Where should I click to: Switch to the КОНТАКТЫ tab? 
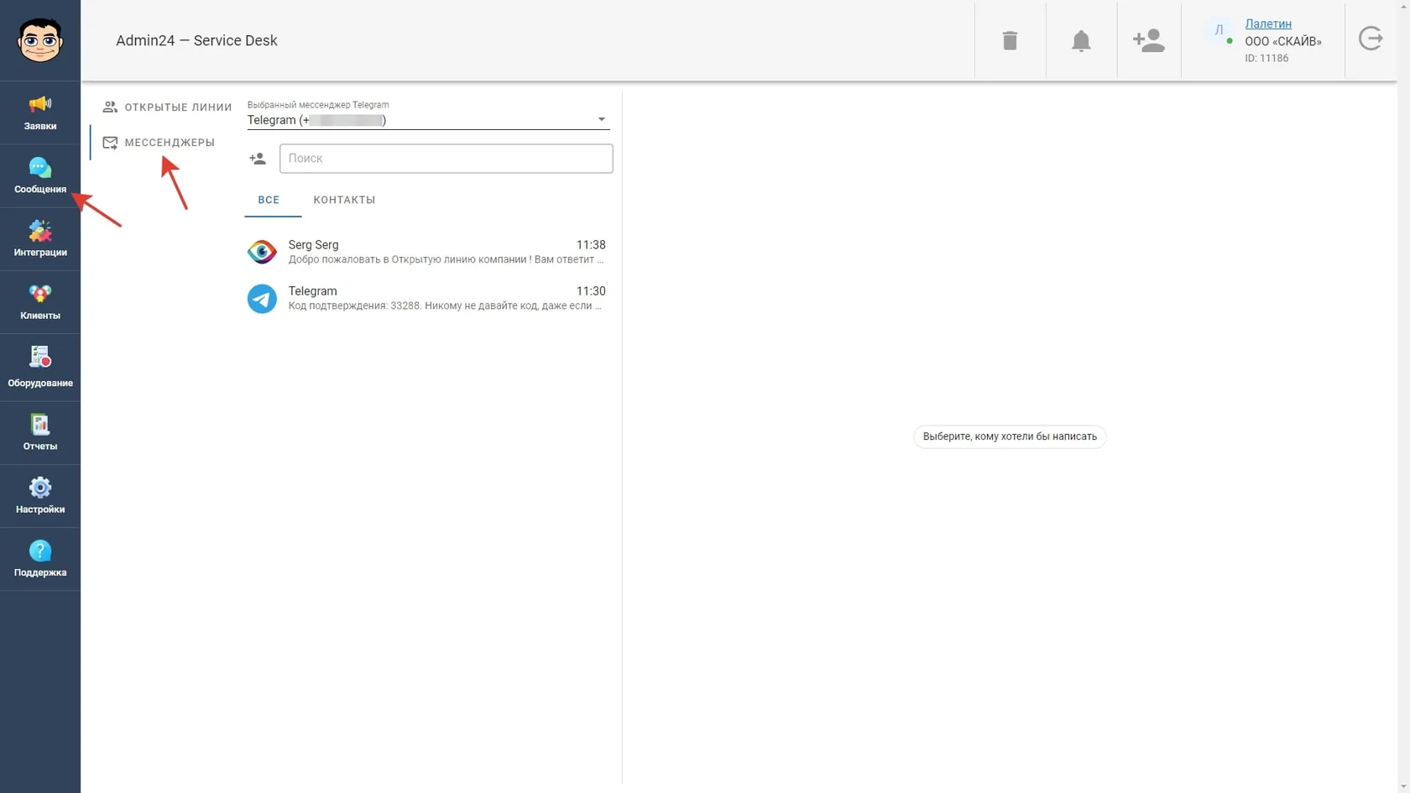344,200
